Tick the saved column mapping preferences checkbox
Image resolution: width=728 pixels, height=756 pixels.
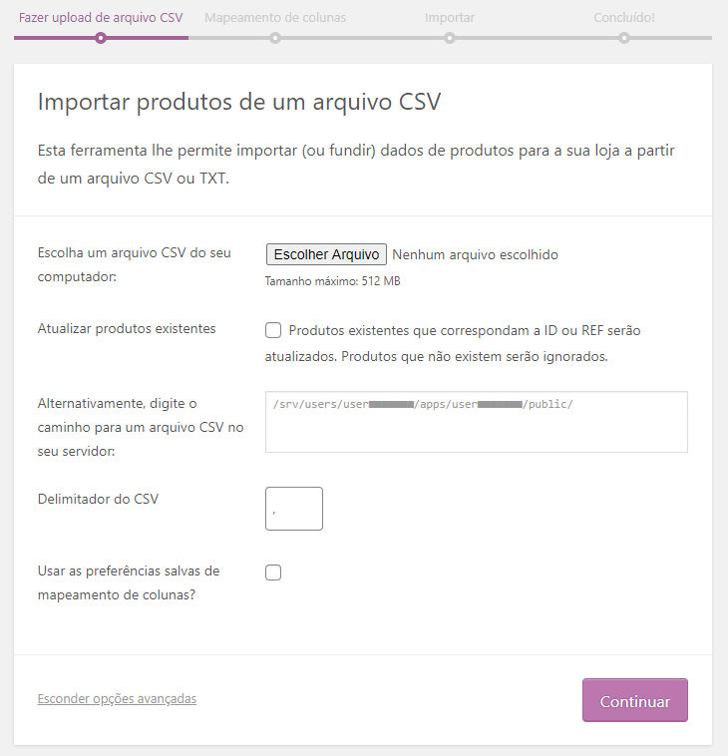click(x=273, y=572)
